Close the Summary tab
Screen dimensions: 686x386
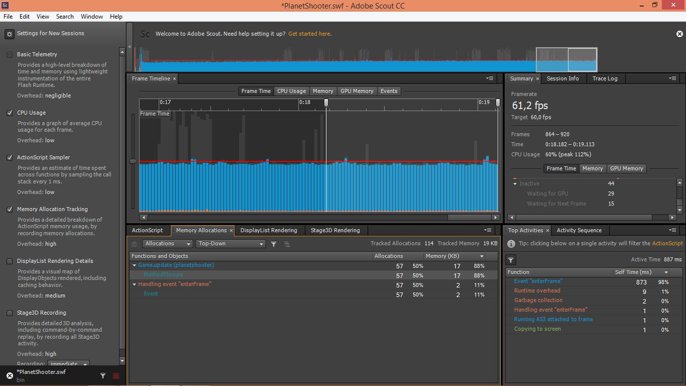pos(537,78)
